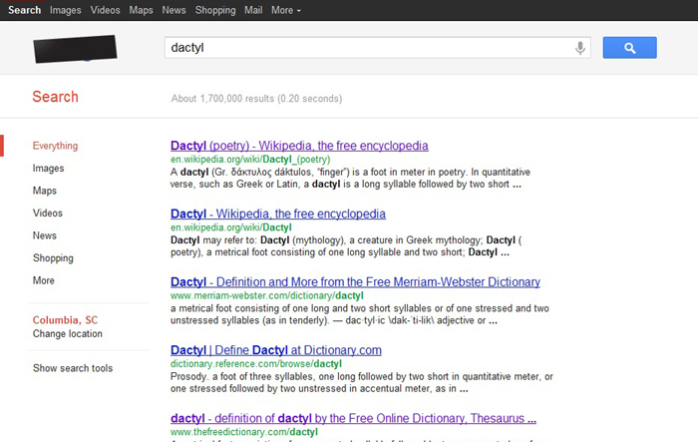Select Everything filter in left sidebar
Image resolution: width=698 pixels, height=442 pixels.
[x=55, y=146]
